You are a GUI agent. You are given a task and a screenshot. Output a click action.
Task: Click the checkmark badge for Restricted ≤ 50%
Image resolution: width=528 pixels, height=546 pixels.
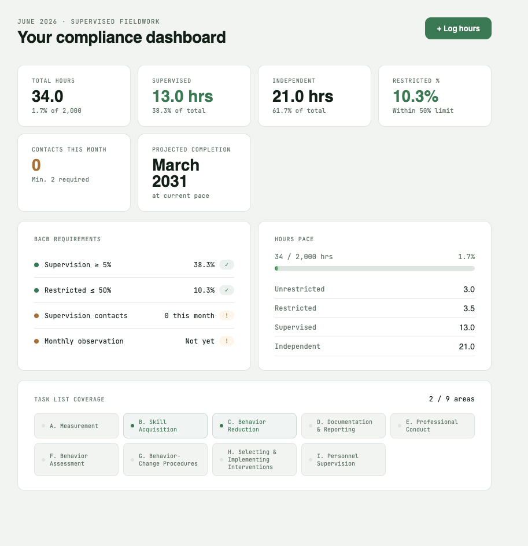click(x=227, y=290)
